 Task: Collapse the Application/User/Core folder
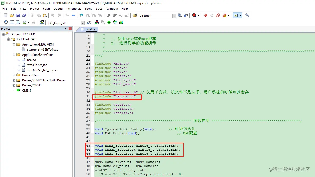(14, 54)
